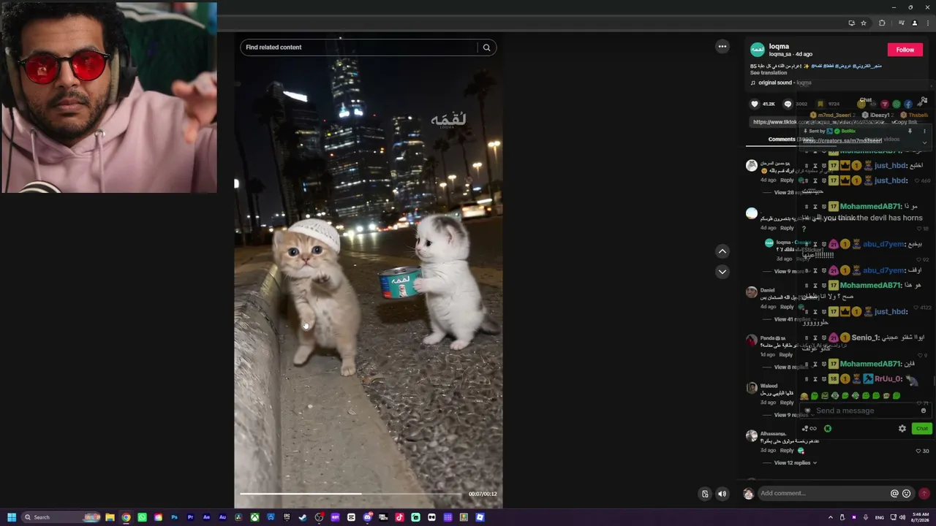This screenshot has width=936, height=526.
Task: Open Waleed's commenter profile name
Action: point(769,386)
